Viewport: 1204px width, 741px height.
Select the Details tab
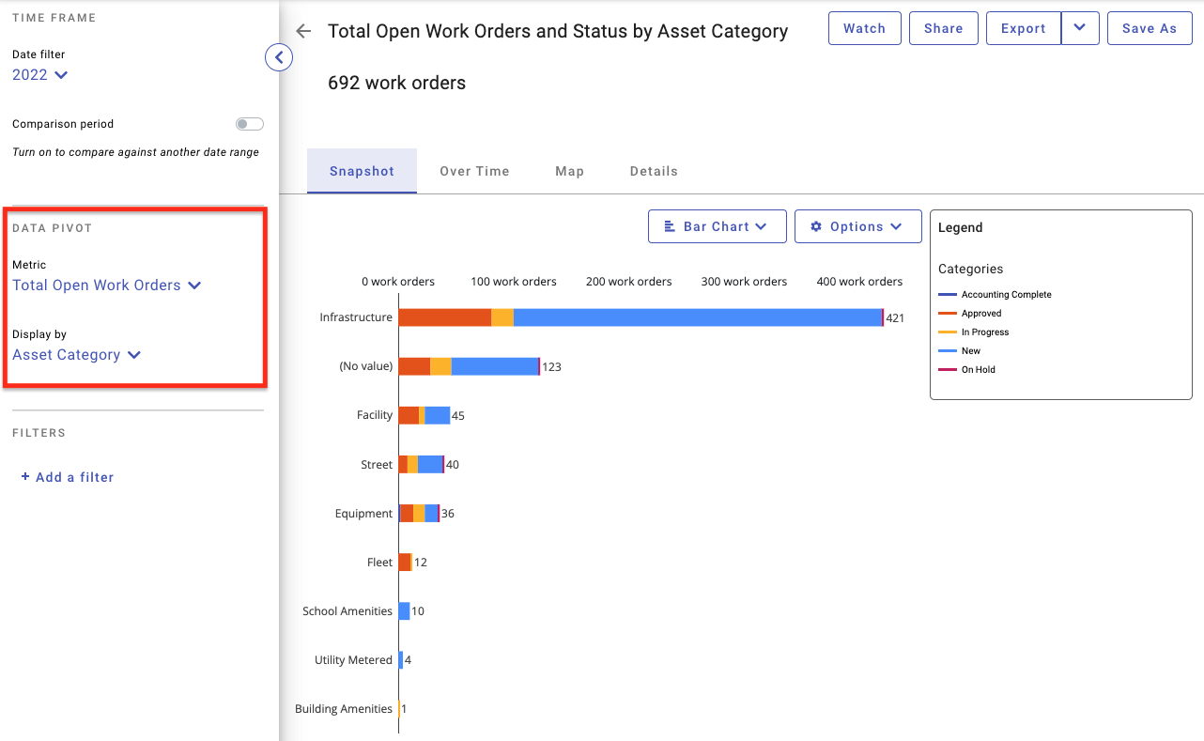point(654,171)
